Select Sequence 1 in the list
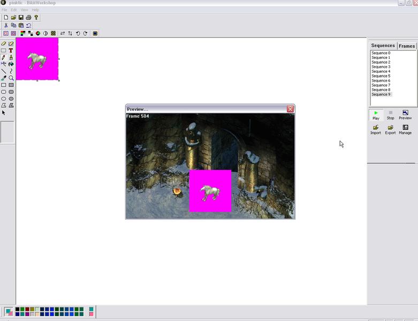 click(381, 58)
